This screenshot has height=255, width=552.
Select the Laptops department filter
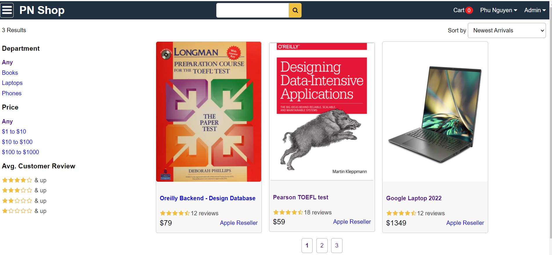12,83
